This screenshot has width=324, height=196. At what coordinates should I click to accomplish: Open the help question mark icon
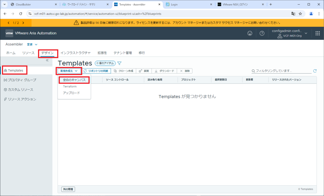click(x=262, y=33)
